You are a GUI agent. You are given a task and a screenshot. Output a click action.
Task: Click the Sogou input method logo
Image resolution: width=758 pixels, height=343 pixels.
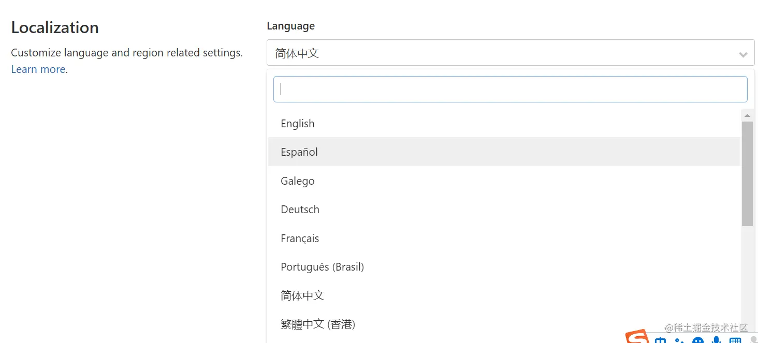pos(637,338)
